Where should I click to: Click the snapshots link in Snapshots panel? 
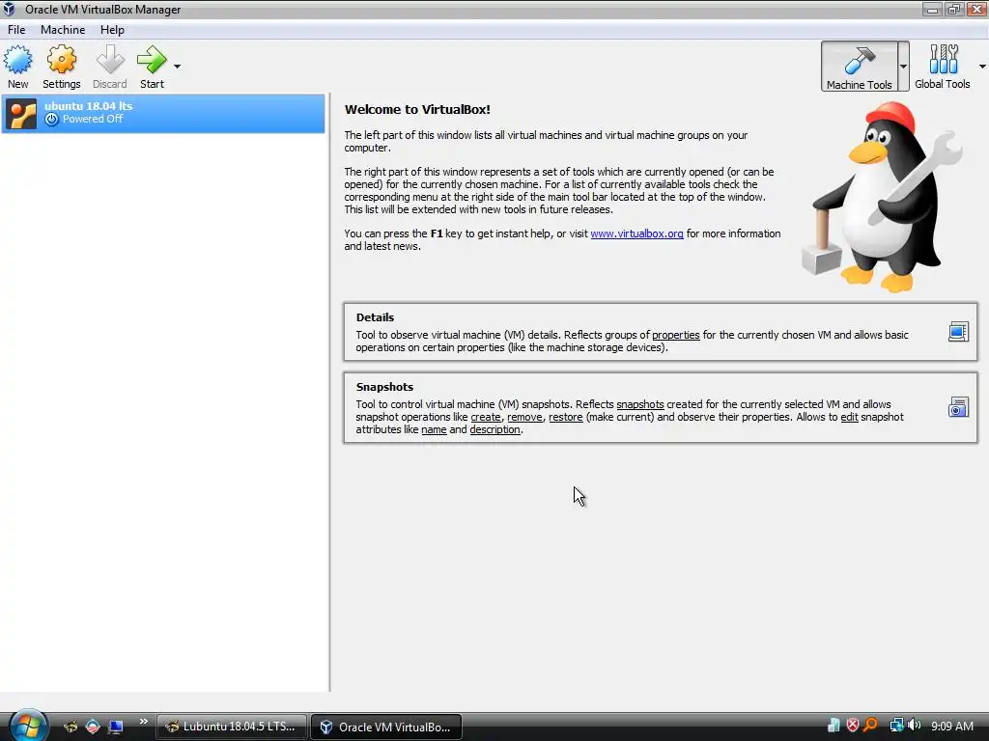(640, 404)
